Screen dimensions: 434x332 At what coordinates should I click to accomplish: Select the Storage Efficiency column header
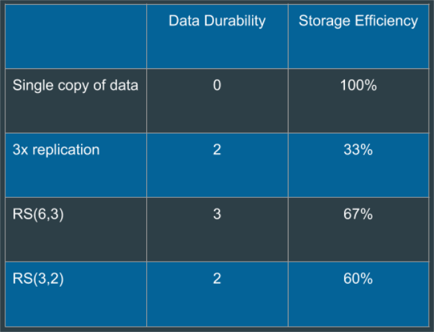coord(358,21)
